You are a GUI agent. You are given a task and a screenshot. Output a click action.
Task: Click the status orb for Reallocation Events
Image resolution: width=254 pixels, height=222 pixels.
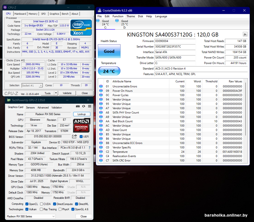coord(101,156)
